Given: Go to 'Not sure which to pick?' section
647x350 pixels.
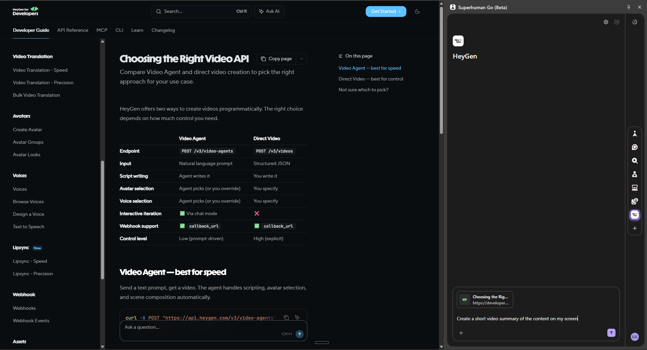Looking at the screenshot, I should tap(363, 90).
